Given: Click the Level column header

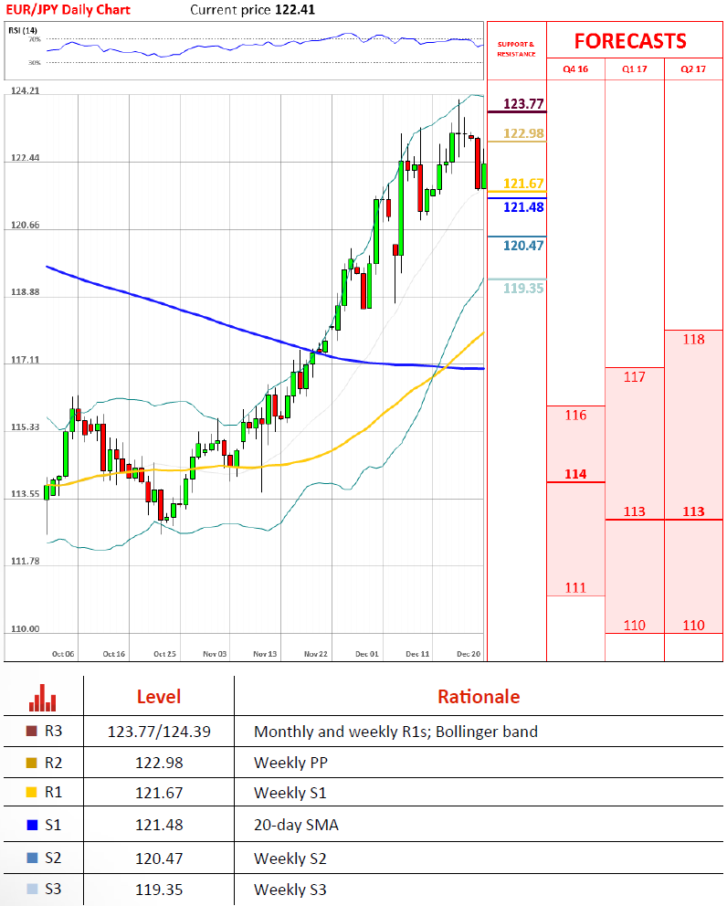Looking at the screenshot, I should tap(159, 697).
